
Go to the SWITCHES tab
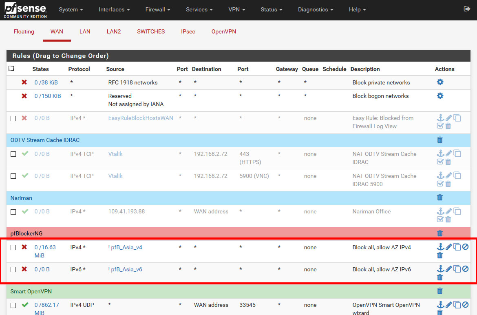151,32
